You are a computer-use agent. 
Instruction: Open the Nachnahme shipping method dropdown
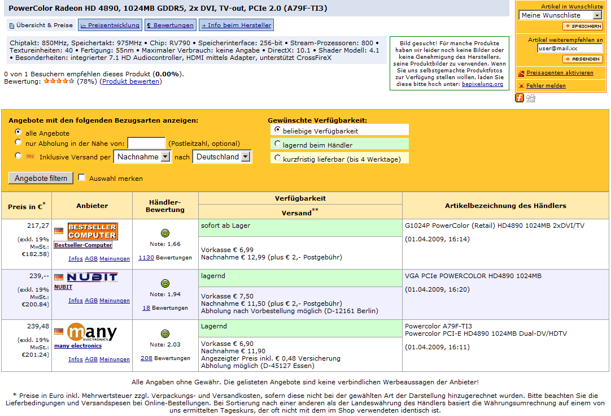(143, 157)
